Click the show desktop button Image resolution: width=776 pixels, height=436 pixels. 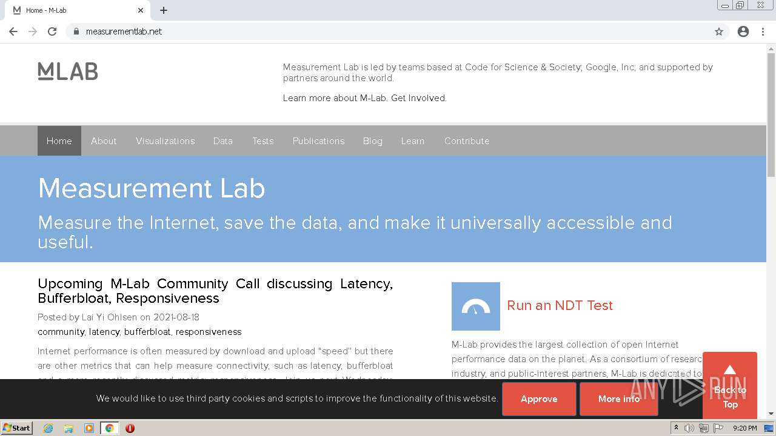click(769, 428)
